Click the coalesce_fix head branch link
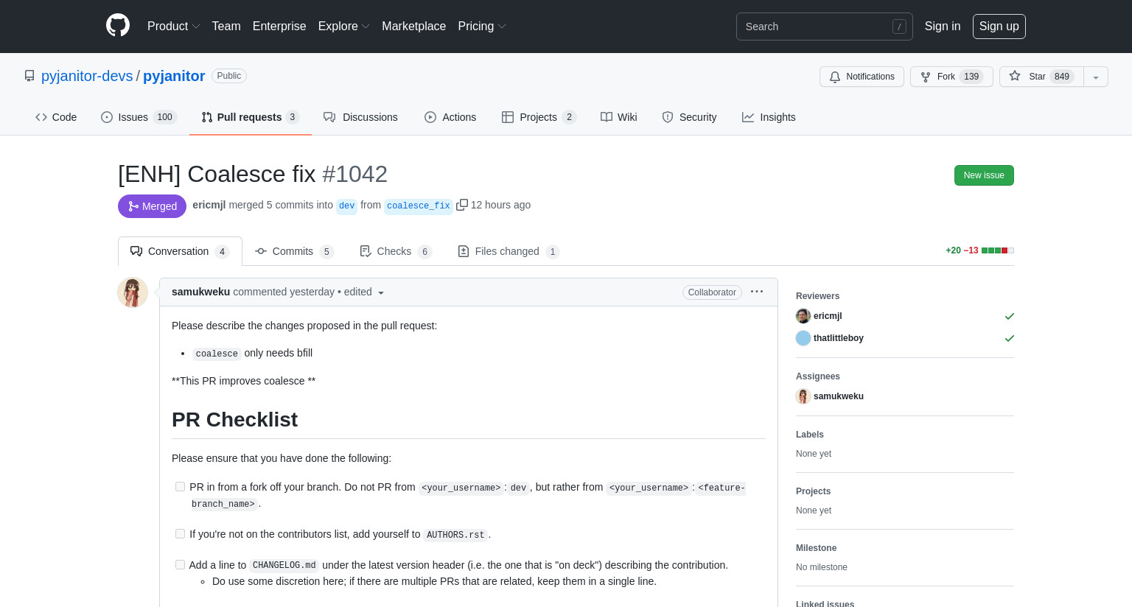This screenshot has height=607, width=1132. (x=419, y=206)
